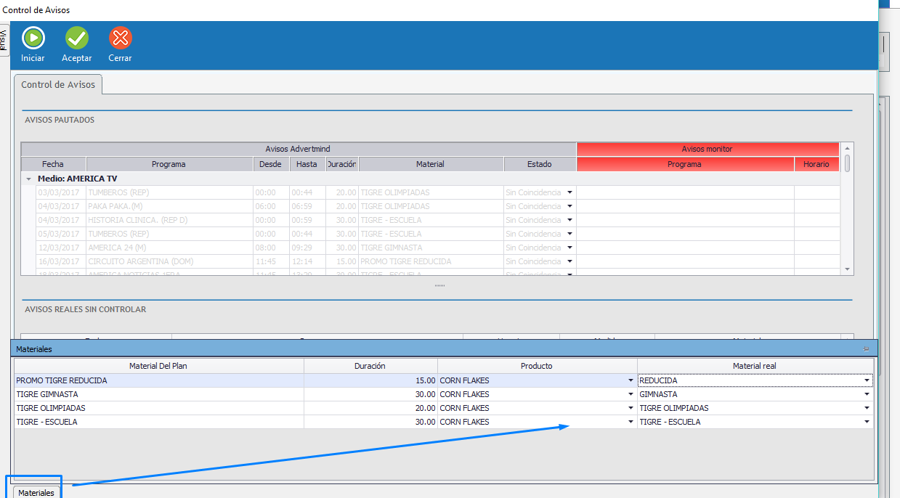Click the Material column header in Avisos Pautados
The height and width of the screenshot is (498, 900).
pyautogui.click(x=431, y=164)
